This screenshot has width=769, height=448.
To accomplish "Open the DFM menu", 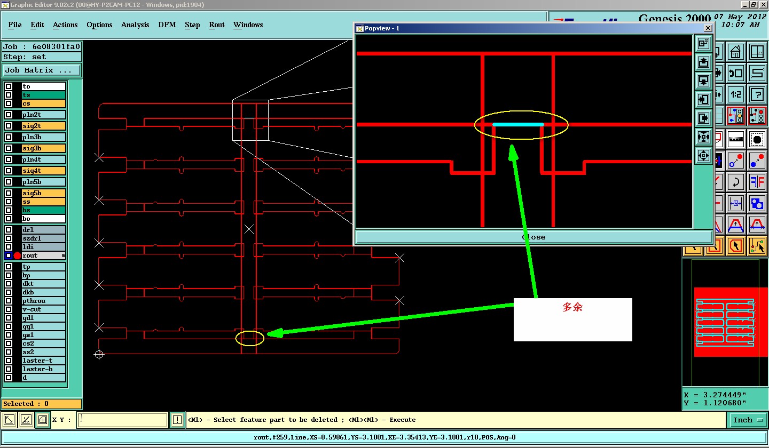I will pyautogui.click(x=167, y=25).
